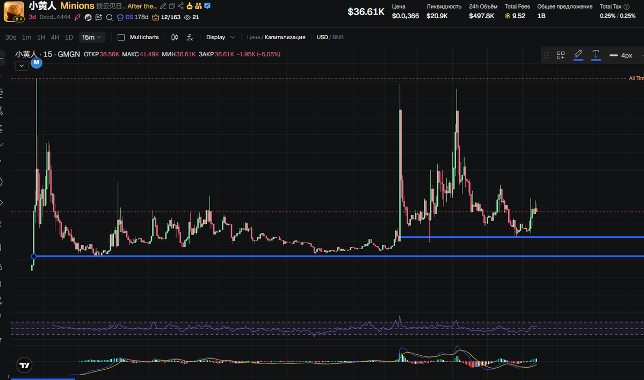Open the fx indicators icon
Screen dimensions: 644x380
coord(190,38)
